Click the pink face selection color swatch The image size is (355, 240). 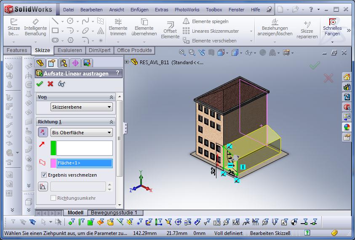pos(53,163)
